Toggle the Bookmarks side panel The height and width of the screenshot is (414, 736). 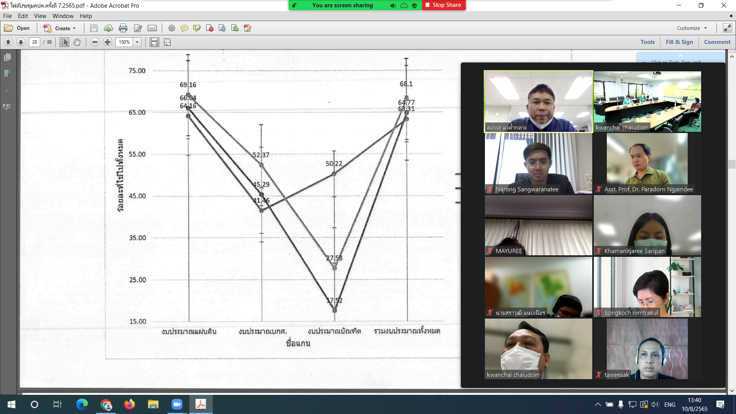coord(7,74)
